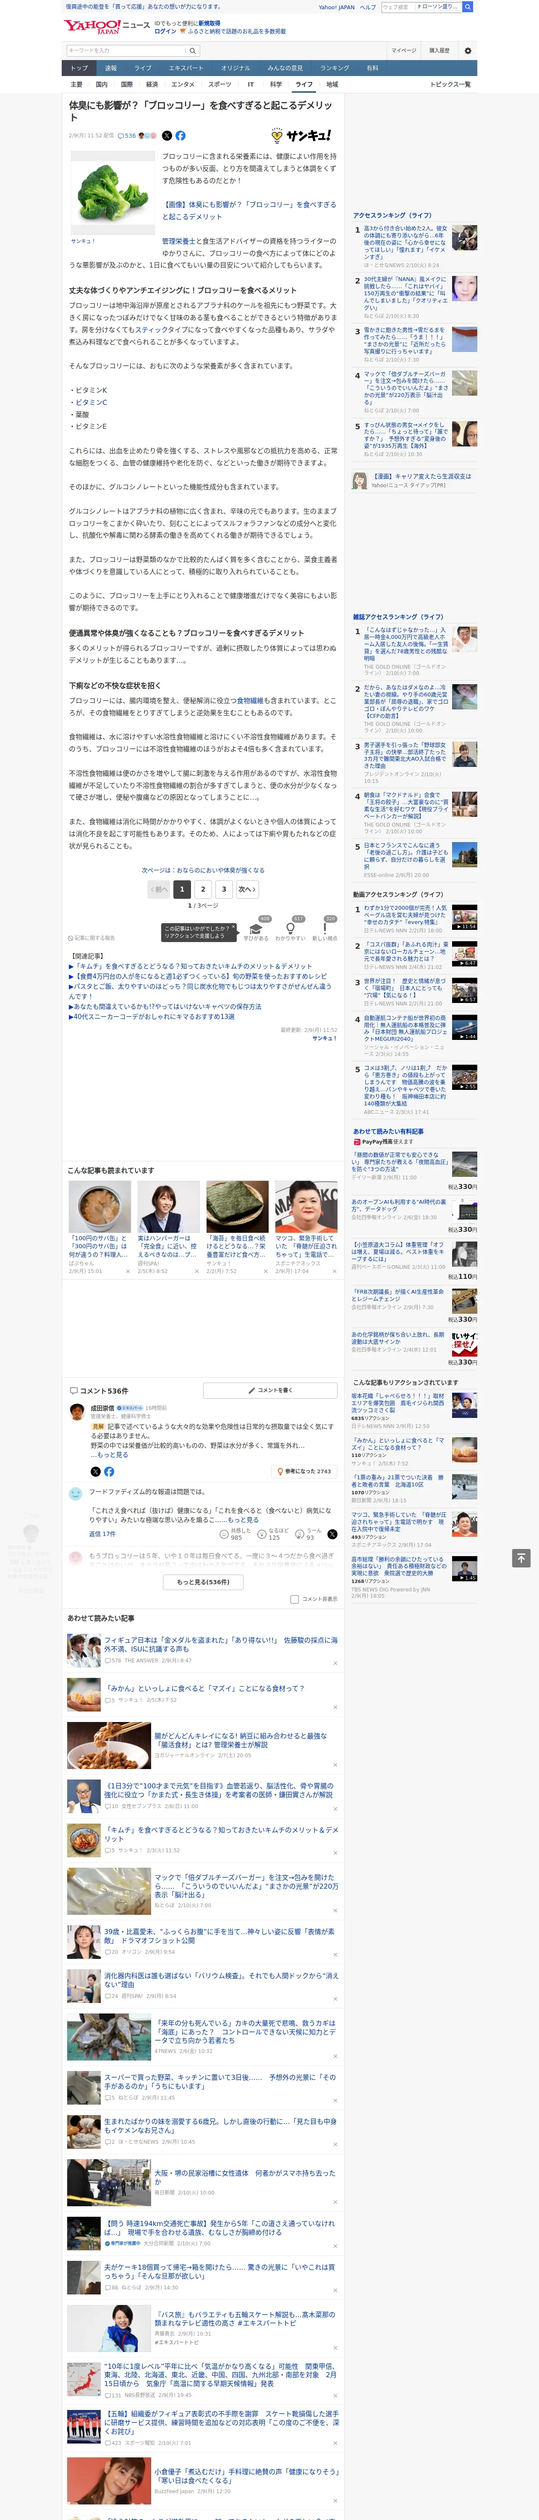539x2520 pixels.
Task: Share article on Facebook at the top
Action: pos(180,136)
